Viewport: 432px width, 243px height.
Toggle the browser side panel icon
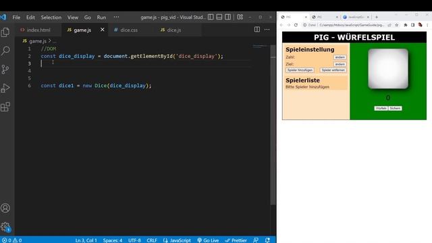coord(412,25)
